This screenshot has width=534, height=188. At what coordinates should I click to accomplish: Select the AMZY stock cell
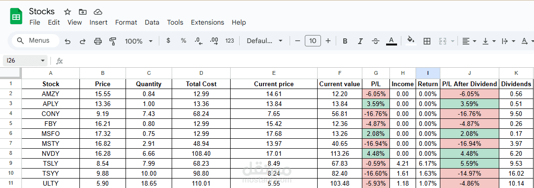point(51,94)
